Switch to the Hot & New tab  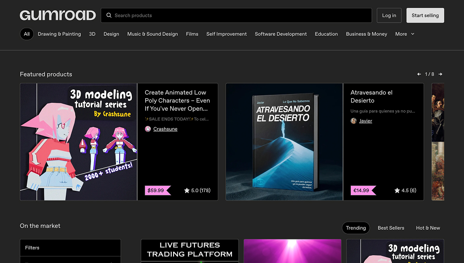[428, 228]
